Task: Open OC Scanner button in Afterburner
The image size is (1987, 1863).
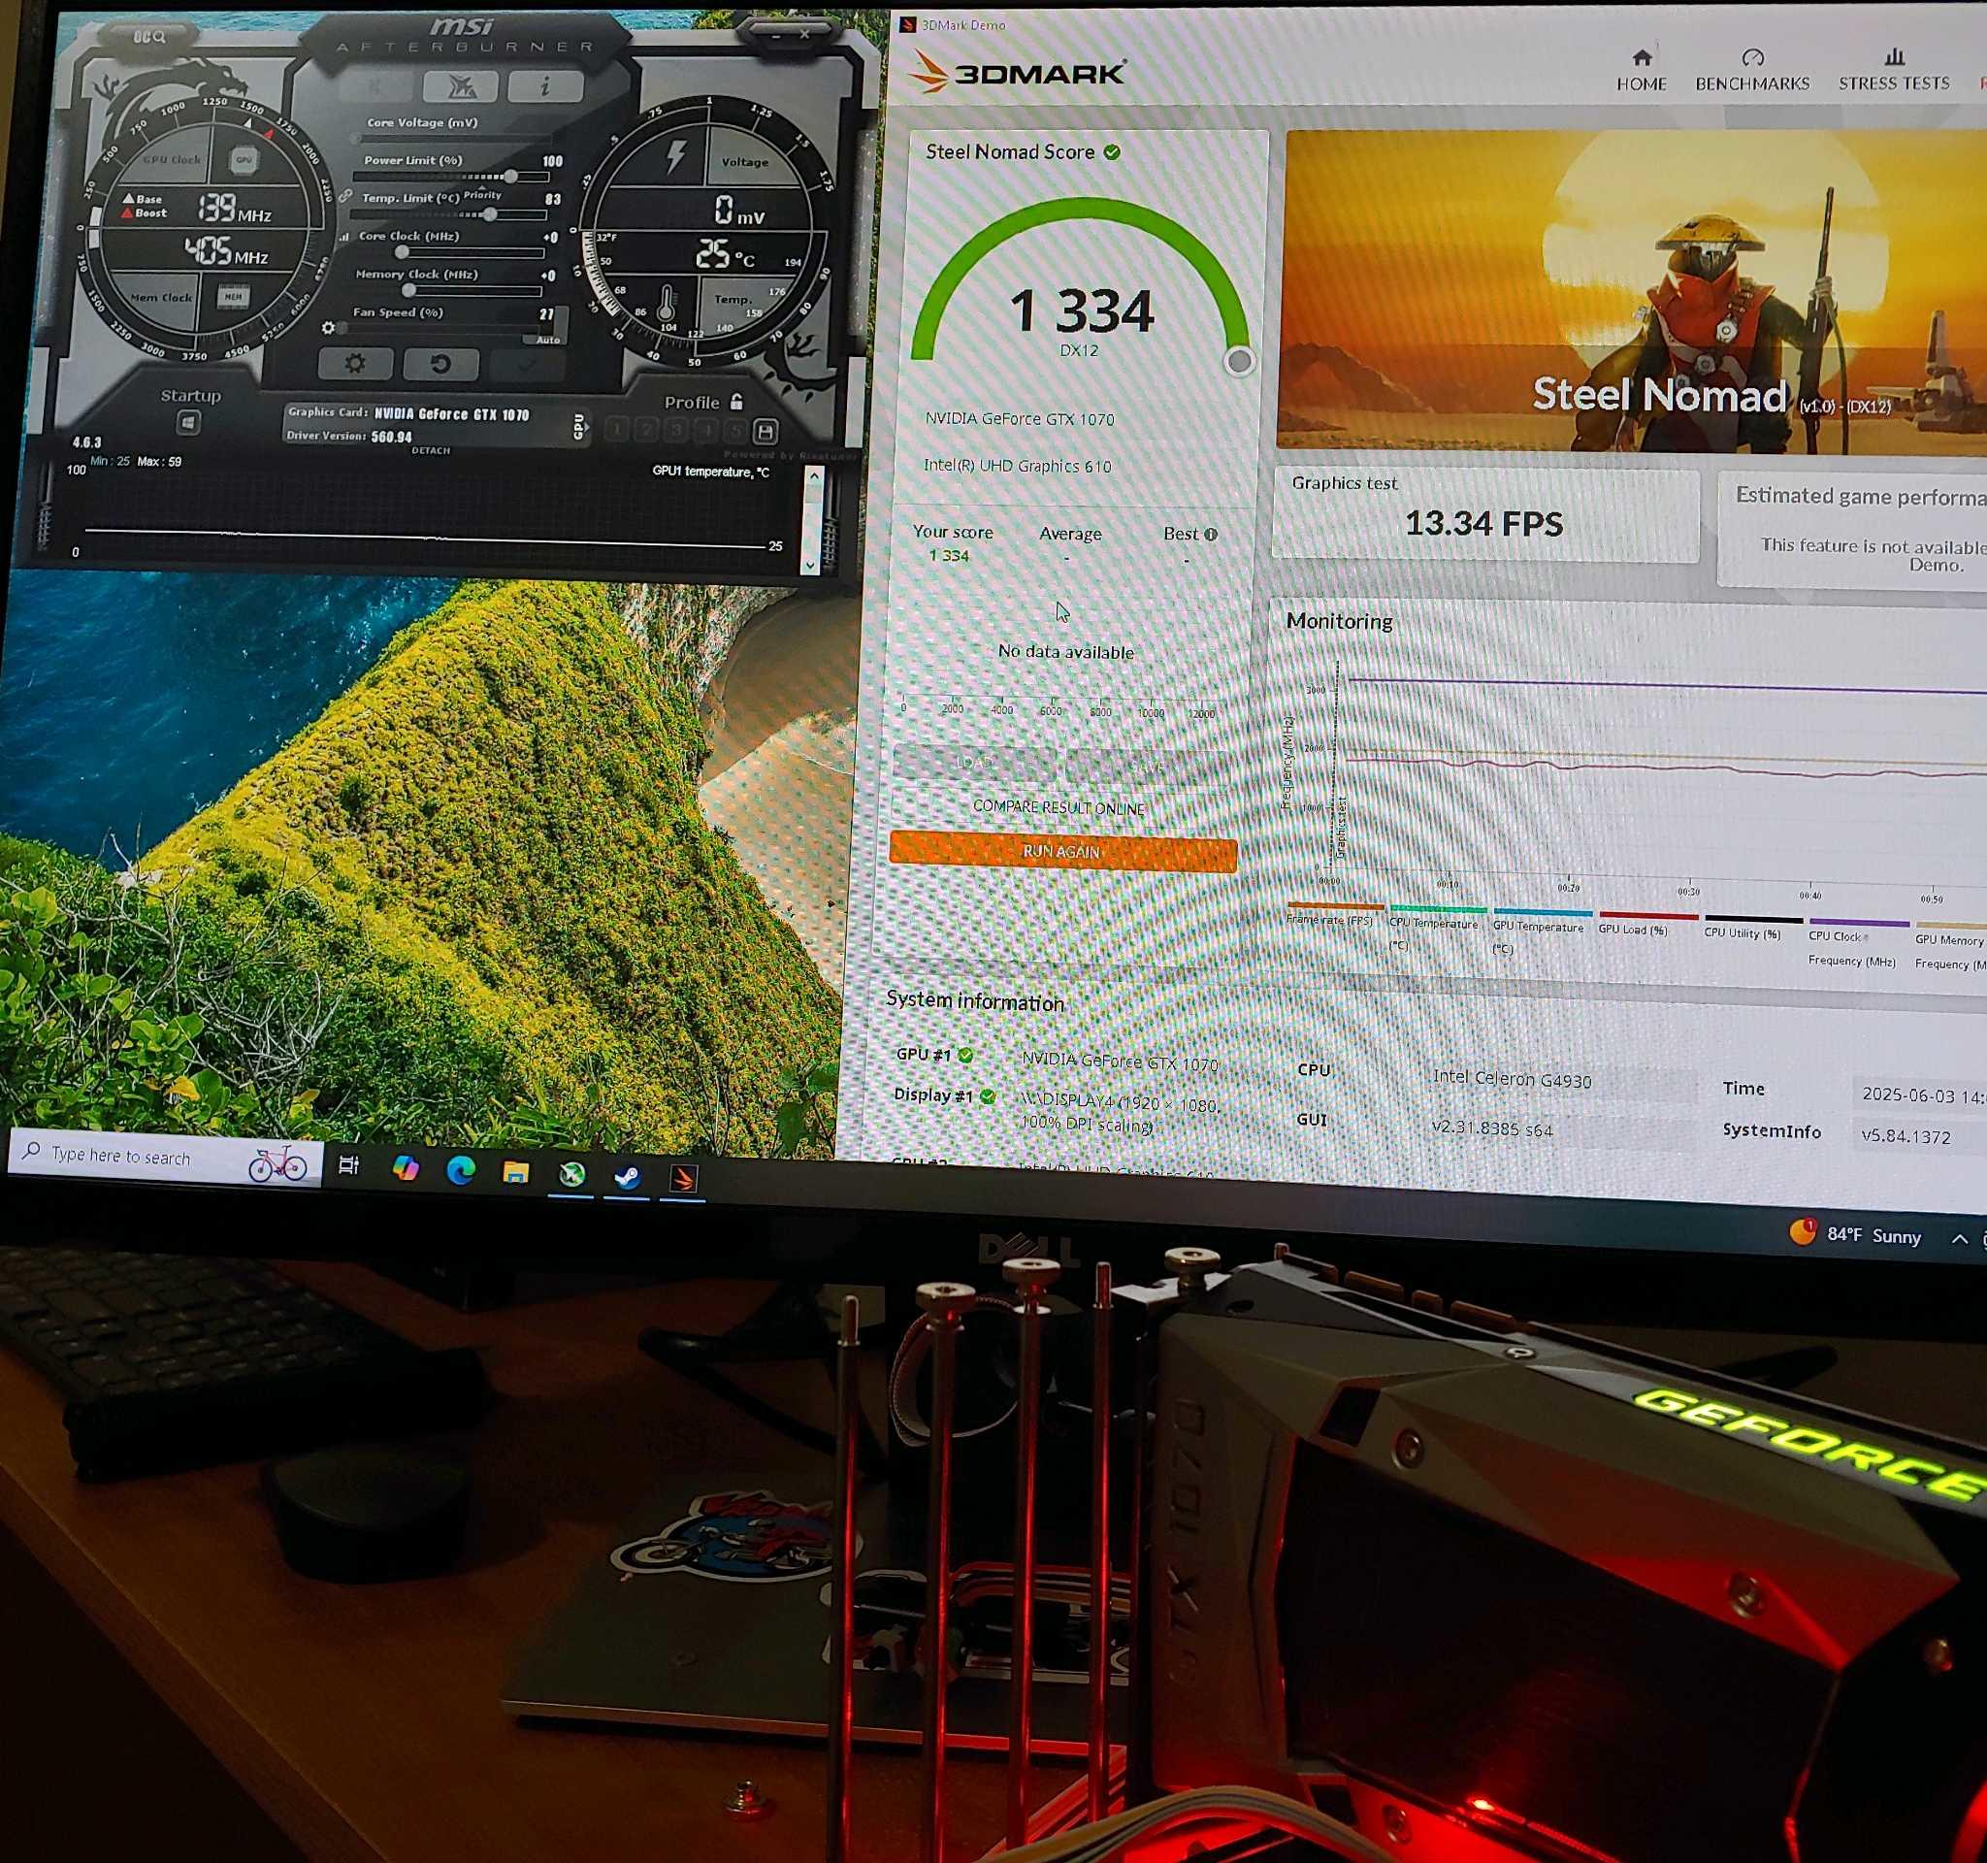Action: click(148, 37)
